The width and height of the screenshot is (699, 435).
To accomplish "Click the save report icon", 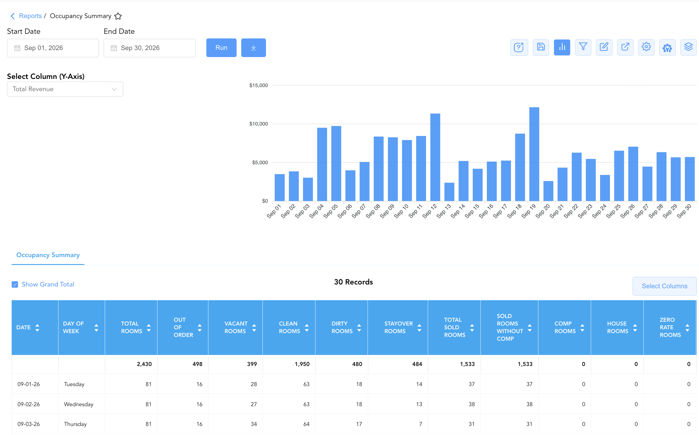I will 541,47.
